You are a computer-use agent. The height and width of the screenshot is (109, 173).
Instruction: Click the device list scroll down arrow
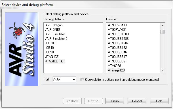coord(163,70)
